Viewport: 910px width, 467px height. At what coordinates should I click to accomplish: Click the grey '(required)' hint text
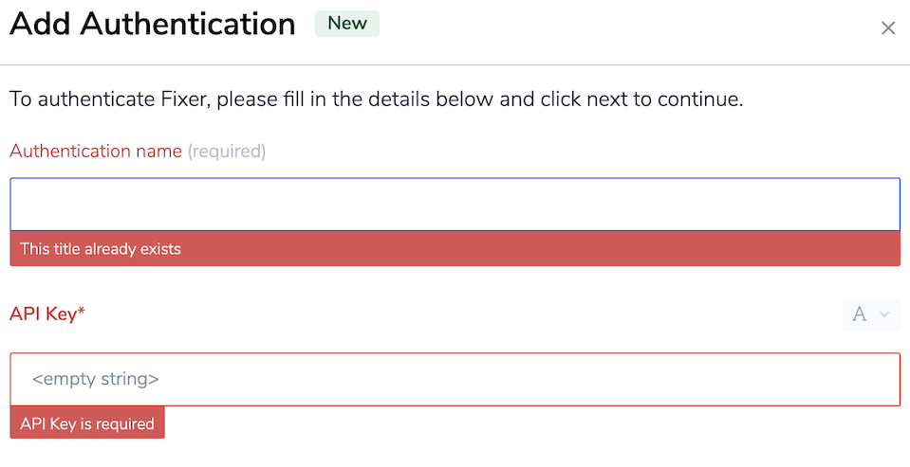tap(227, 151)
